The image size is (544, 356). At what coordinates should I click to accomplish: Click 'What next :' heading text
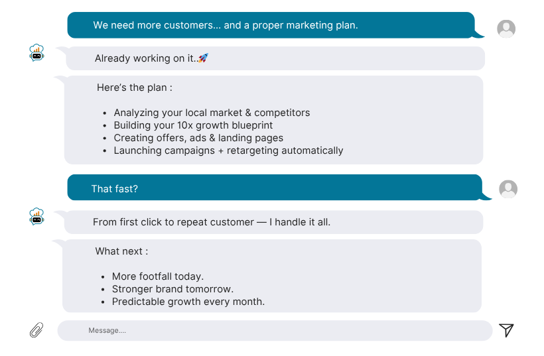pos(122,251)
